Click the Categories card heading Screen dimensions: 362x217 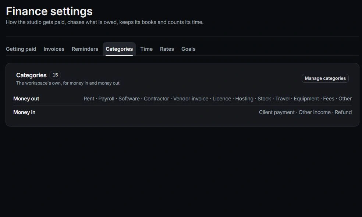point(31,75)
